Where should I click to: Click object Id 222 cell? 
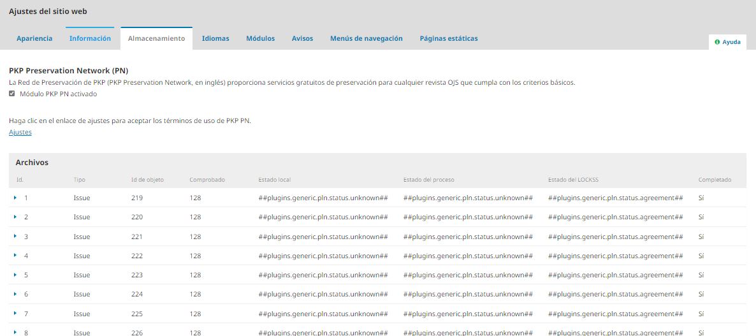(x=137, y=256)
